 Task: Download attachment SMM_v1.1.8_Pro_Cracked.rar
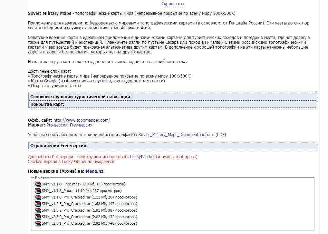66,197
